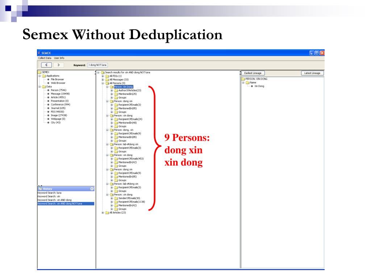Select Webpage (0) data class
This screenshot has width=371, height=278.
pos(58,119)
